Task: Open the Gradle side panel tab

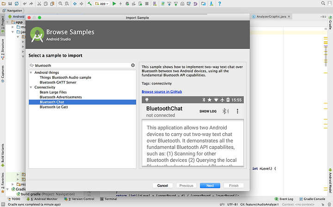Action: tap(330, 23)
